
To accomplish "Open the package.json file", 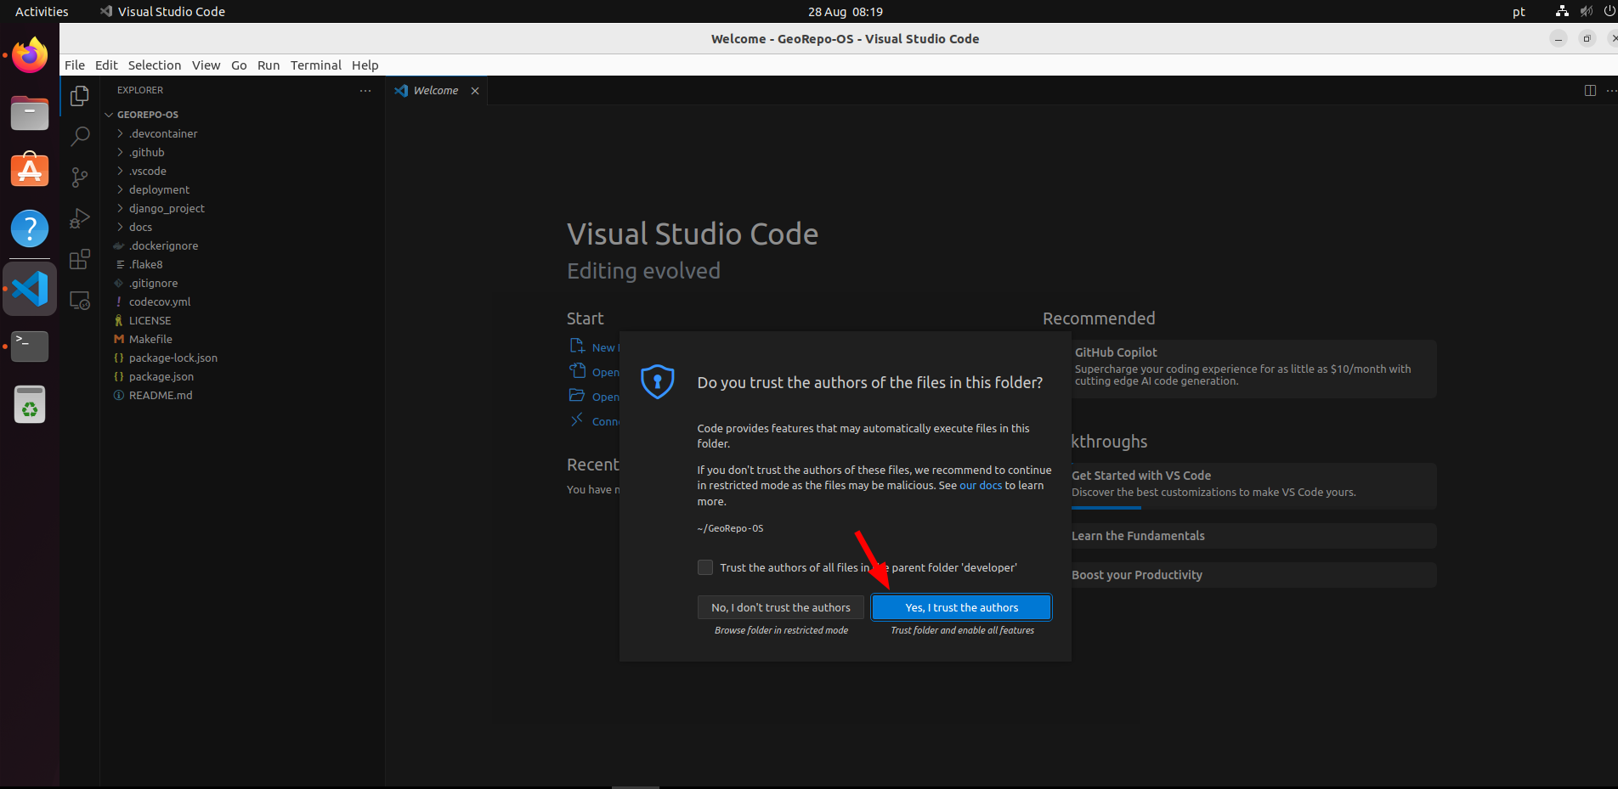I will coord(242,376).
